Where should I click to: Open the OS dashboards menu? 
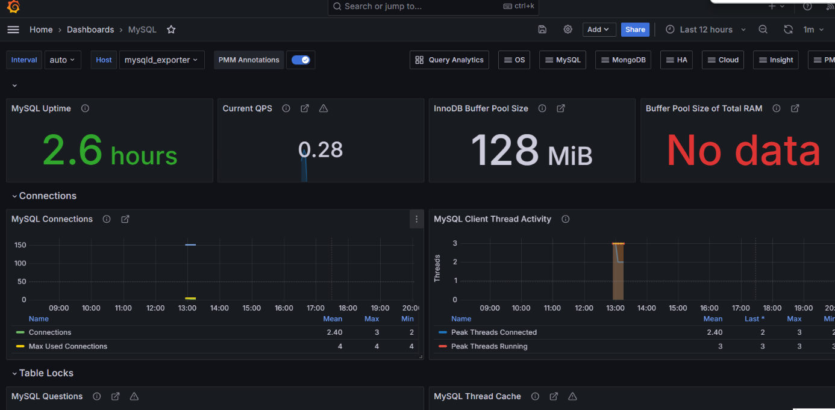point(514,60)
